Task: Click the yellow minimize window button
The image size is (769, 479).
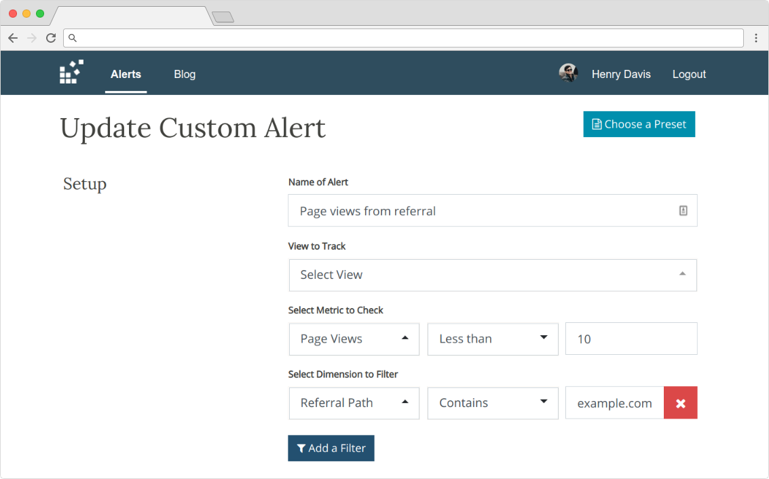Action: (x=26, y=14)
